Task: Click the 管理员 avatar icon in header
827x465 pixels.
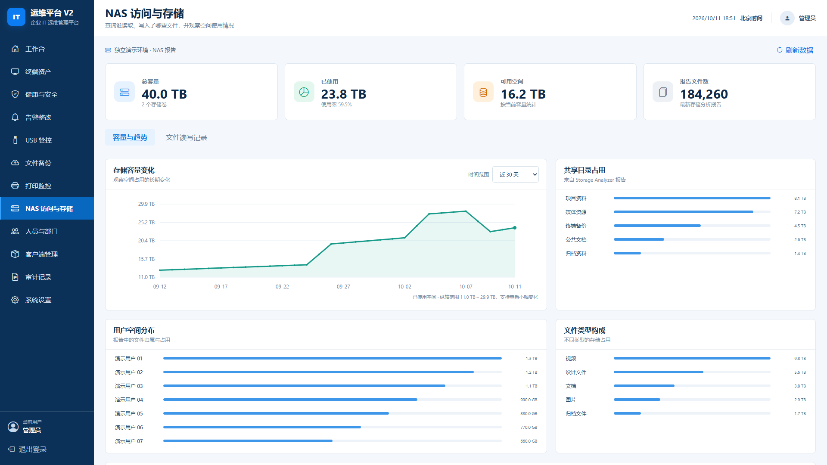Action: click(x=787, y=18)
